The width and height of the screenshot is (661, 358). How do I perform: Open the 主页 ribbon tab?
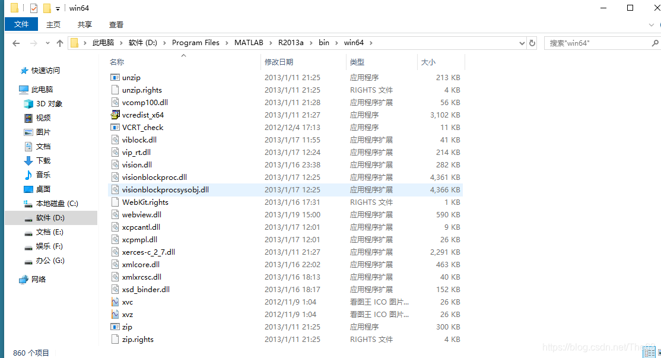53,24
